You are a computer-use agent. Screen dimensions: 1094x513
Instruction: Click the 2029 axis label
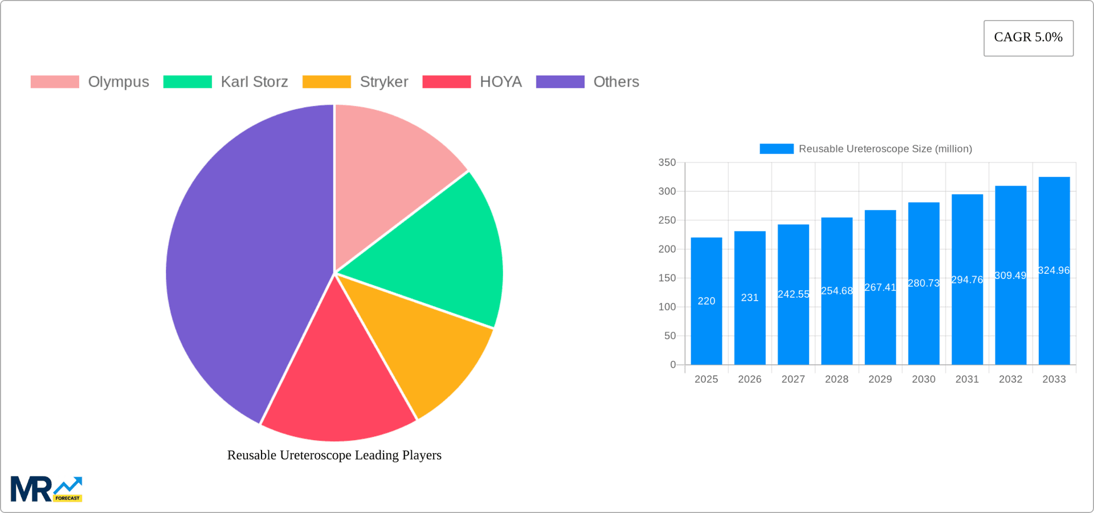coord(880,379)
